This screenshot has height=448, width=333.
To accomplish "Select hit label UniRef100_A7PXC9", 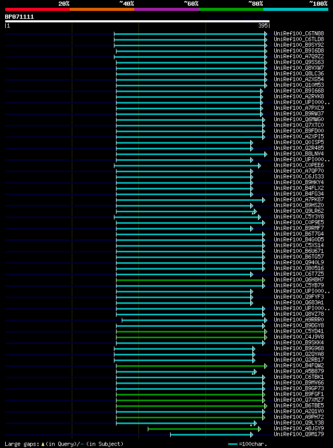I will click(299, 108).
